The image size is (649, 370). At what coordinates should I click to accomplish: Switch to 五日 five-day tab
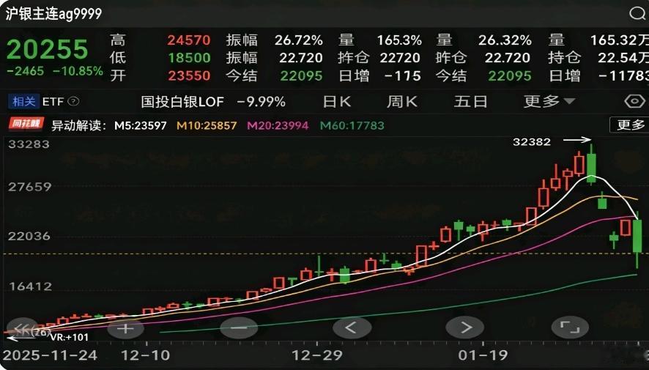[x=470, y=101]
